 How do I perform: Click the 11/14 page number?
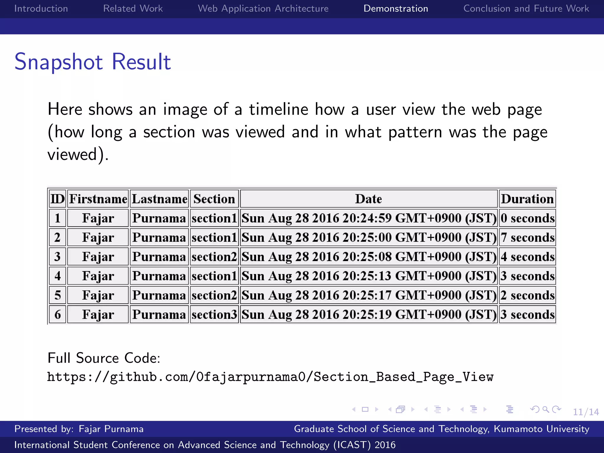(x=586, y=412)
